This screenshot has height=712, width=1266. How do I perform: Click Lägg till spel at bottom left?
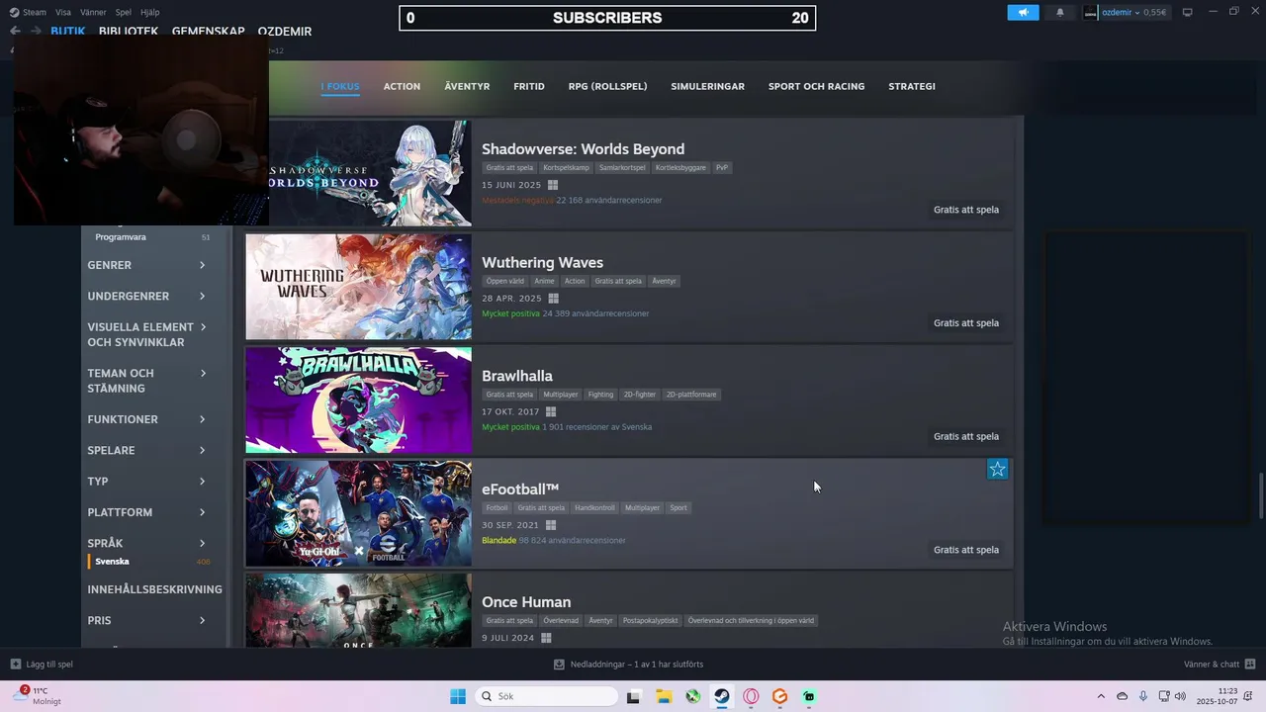(42, 665)
